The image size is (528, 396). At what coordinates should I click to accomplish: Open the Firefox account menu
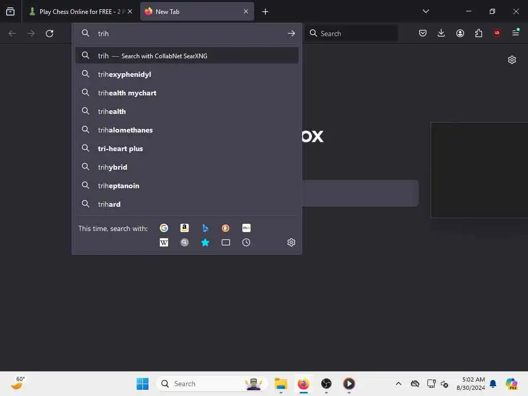tap(460, 33)
